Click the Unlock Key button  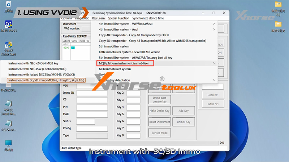184,122
